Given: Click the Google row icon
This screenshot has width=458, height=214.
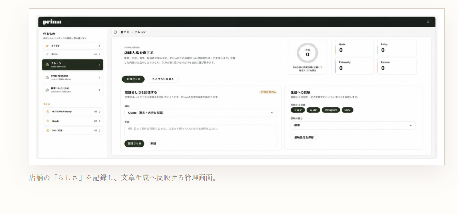Looking at the screenshot, I should click(x=48, y=121).
